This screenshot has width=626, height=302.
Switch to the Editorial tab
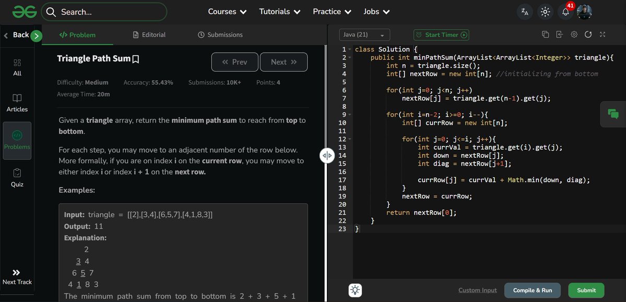coord(153,34)
